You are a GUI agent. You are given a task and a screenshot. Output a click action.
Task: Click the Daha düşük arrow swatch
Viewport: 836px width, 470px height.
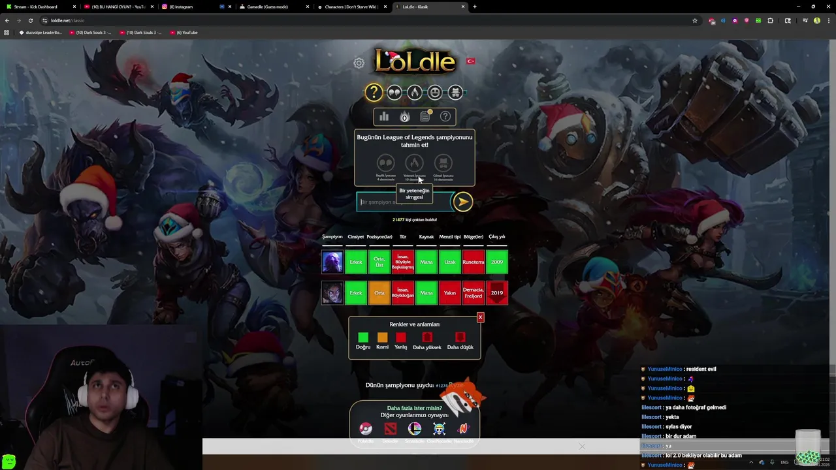tap(460, 337)
